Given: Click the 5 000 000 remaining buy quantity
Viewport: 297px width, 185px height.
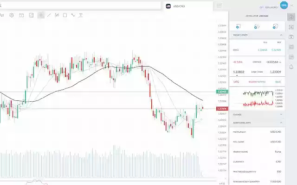Looking at the screenshot, I should coord(276,182).
